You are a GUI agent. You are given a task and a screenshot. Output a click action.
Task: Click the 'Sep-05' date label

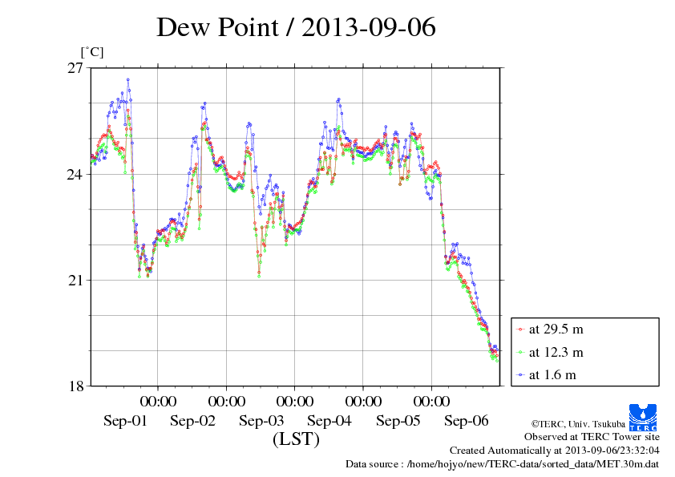[398, 421]
